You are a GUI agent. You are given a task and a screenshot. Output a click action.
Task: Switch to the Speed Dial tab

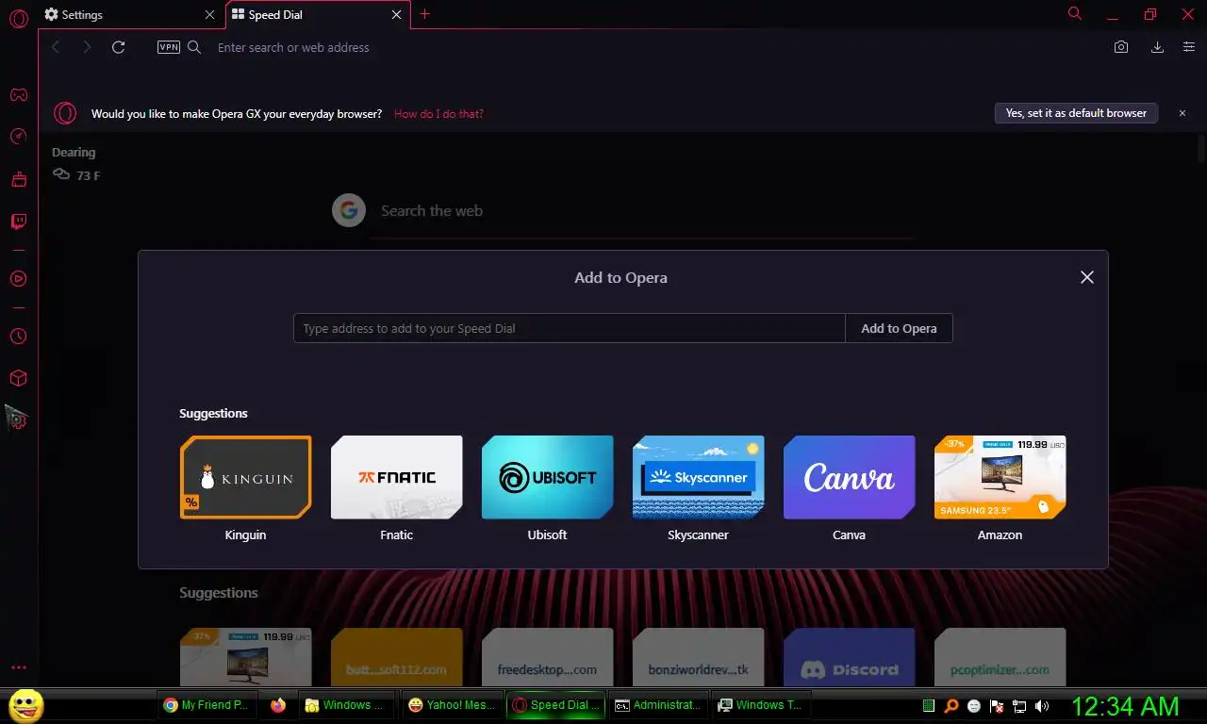319,15
